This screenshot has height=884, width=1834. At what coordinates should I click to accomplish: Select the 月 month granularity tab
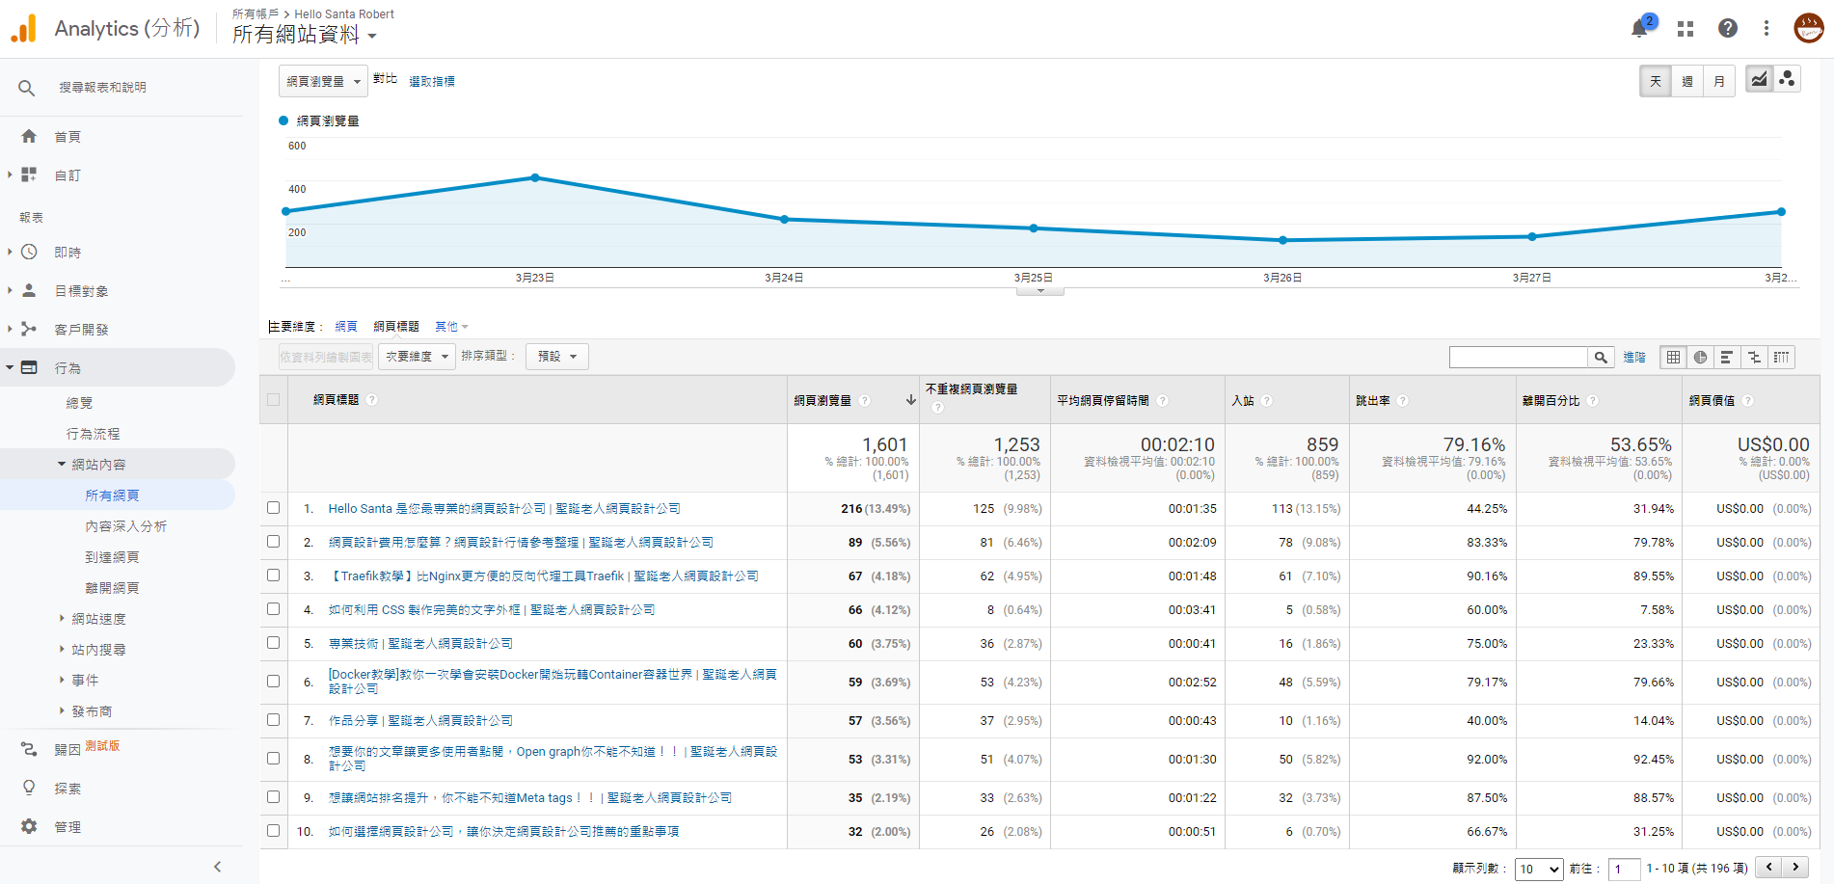(x=1719, y=82)
